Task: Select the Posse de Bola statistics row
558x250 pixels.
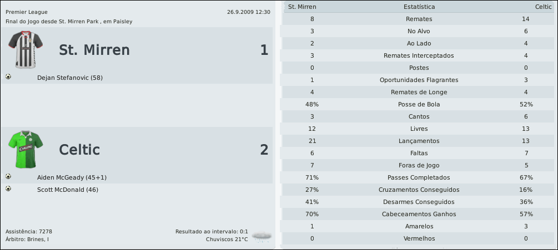Action: (x=419, y=104)
